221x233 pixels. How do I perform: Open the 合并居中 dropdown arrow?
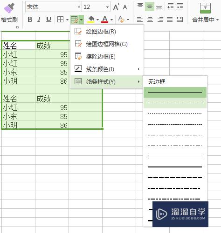(x=217, y=20)
